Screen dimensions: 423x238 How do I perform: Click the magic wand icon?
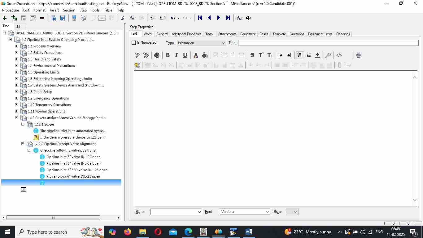coord(328,55)
